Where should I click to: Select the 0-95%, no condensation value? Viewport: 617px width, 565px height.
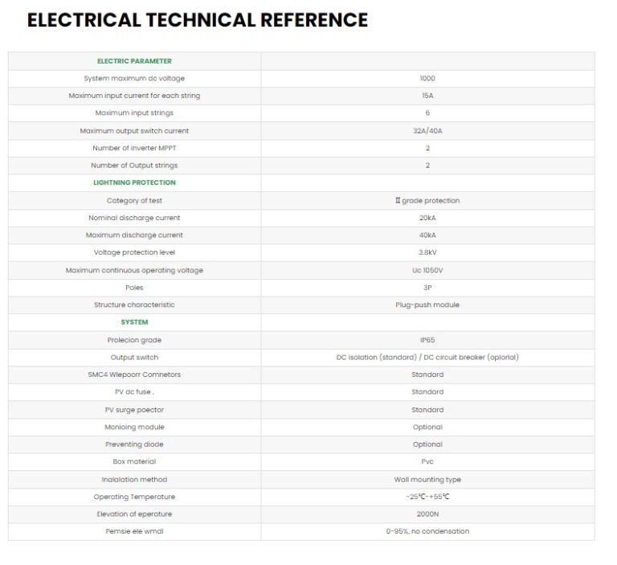coord(427,531)
